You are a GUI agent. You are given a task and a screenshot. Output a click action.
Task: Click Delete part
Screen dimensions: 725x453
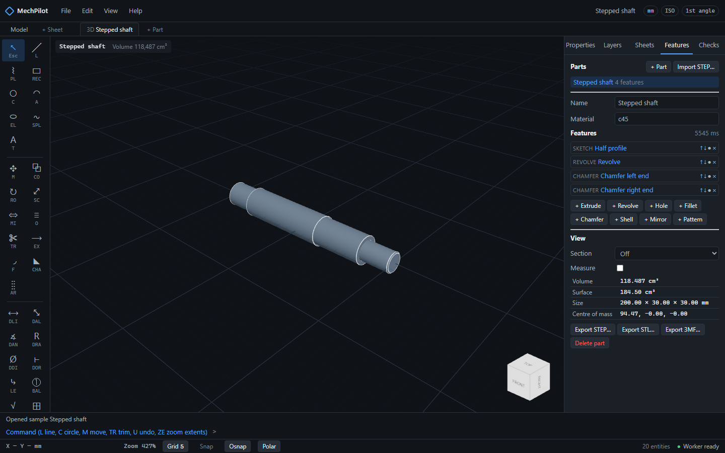pyautogui.click(x=590, y=343)
